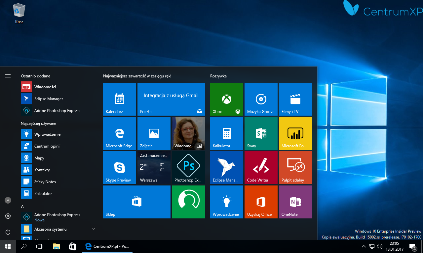Viewport: 423px width, 253px height.
Task: Show hidden tray icons chevron
Action: tap(364, 246)
